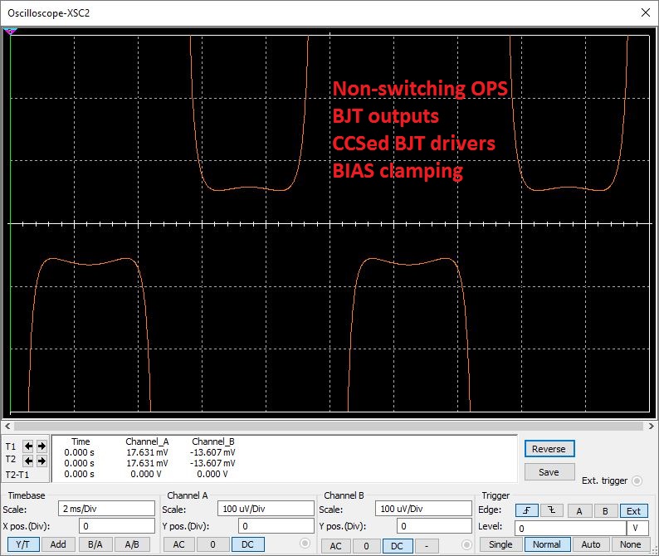Set Channel B coupling to DC
659x556 pixels.
(398, 546)
